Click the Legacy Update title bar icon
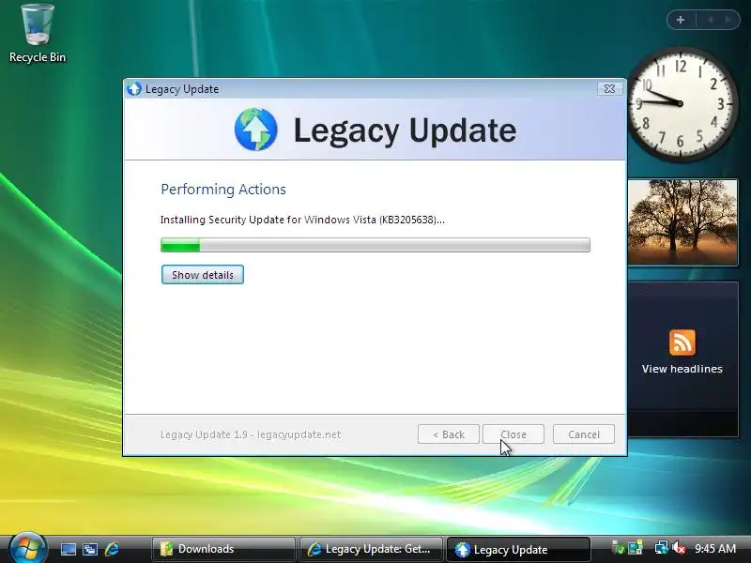Viewport: 751px width, 563px height. (x=134, y=88)
